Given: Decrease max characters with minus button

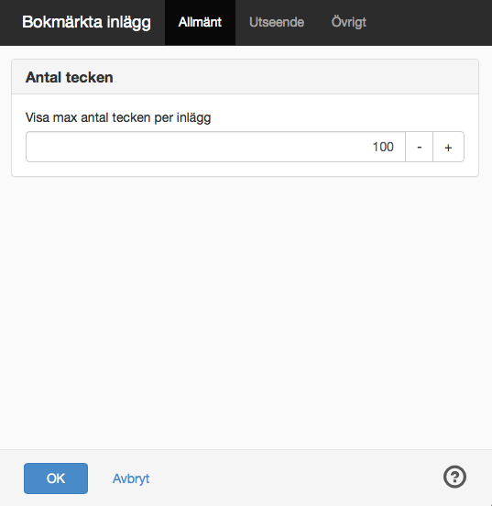Looking at the screenshot, I should click(x=419, y=147).
